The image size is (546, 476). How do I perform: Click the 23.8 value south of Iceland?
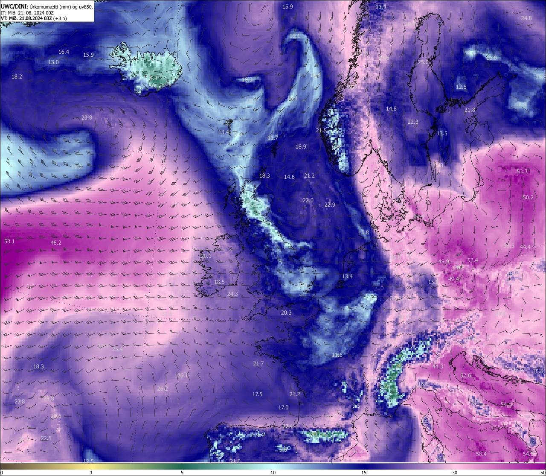click(x=87, y=118)
